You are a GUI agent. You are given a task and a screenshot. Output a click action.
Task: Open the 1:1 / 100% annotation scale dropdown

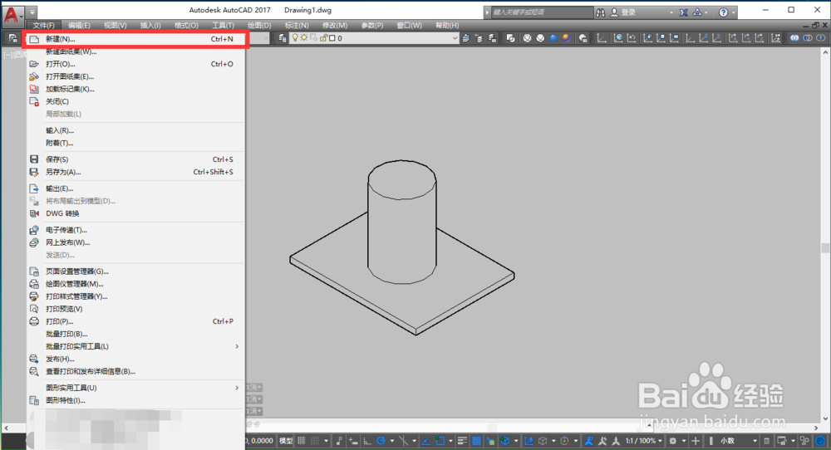[643, 441]
